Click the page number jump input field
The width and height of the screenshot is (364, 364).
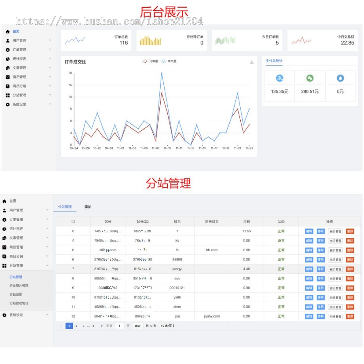(x=119, y=326)
